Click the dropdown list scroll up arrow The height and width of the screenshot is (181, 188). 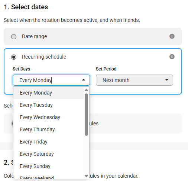click(86, 90)
